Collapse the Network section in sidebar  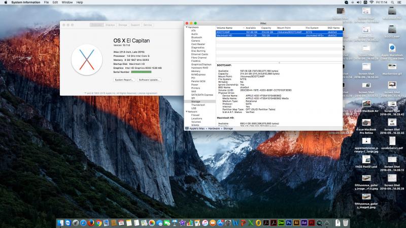(186, 111)
